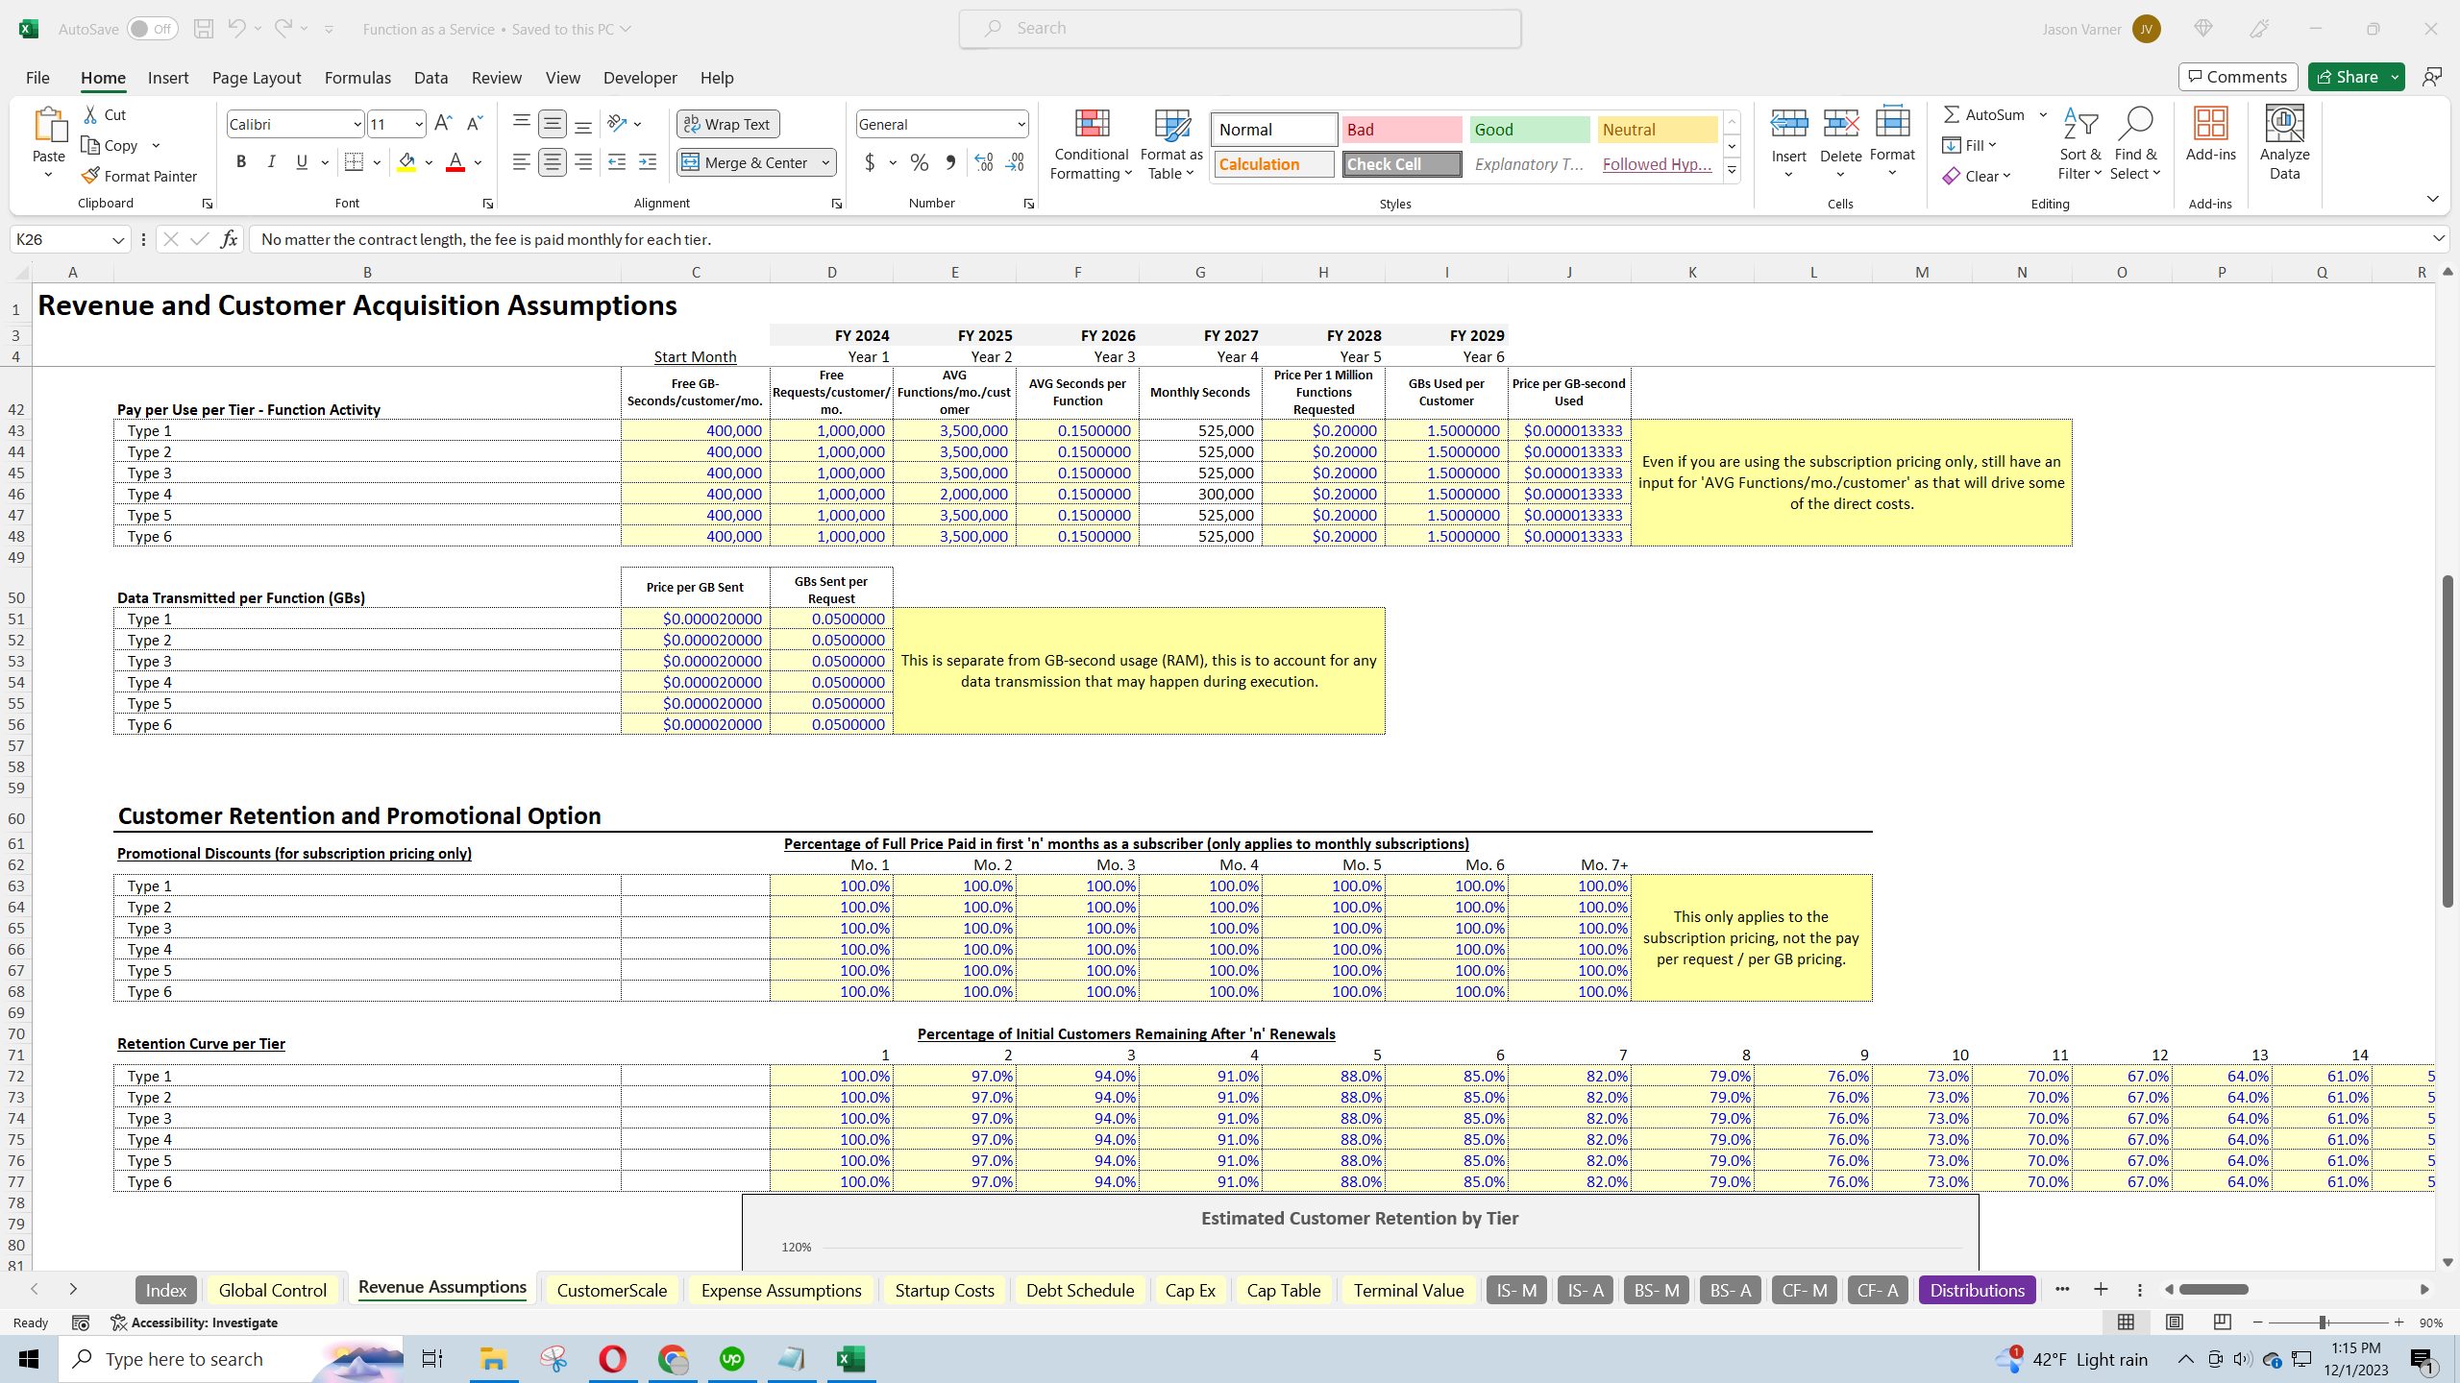Click the Save icon in title bar

(203, 29)
